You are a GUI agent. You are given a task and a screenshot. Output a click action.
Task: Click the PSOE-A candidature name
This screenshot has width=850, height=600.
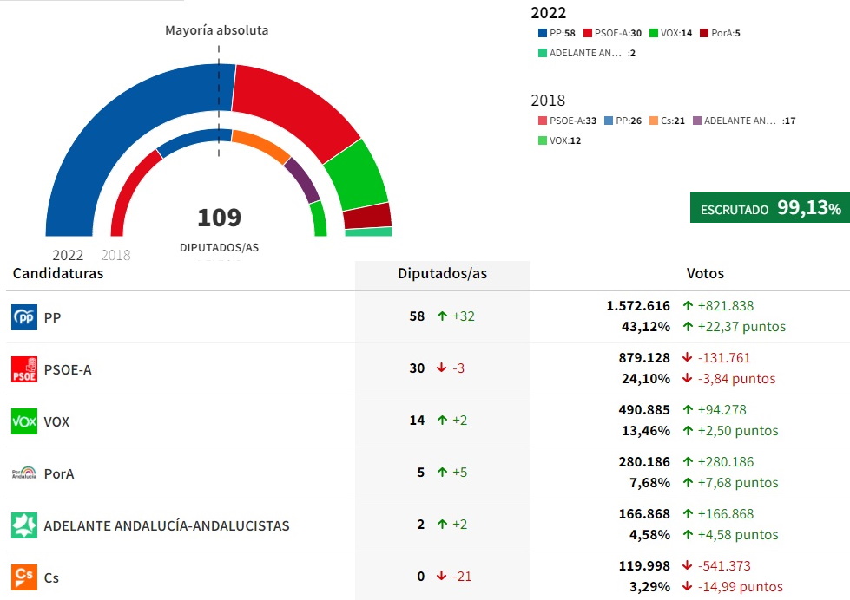coord(67,369)
